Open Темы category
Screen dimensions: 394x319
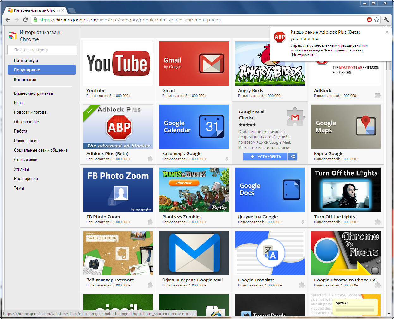coord(19,188)
